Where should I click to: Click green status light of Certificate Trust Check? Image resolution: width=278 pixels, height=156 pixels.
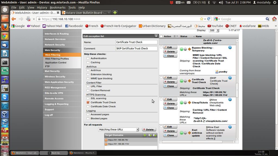point(181,81)
